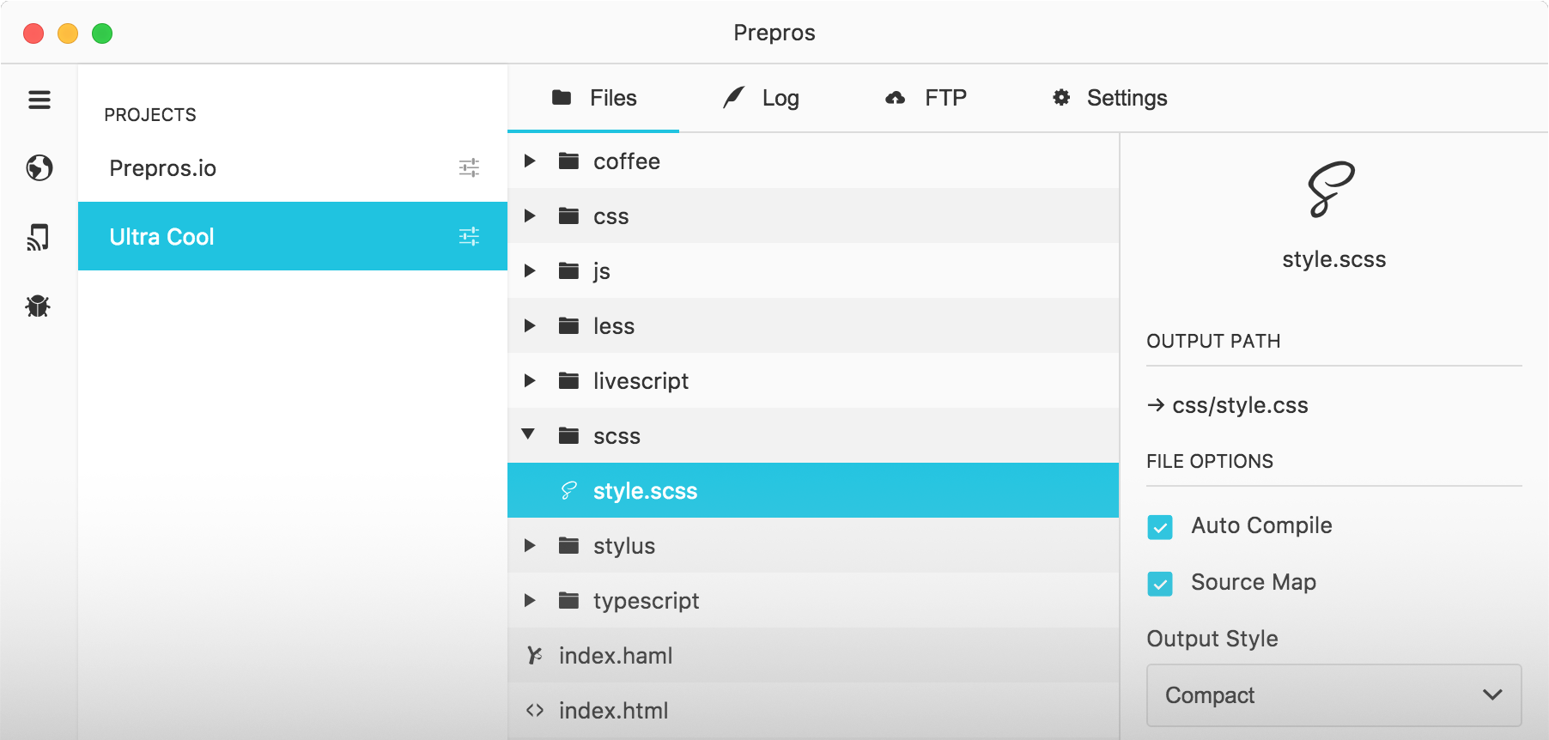Click the globe live preview icon
The image size is (1549, 740).
(39, 167)
